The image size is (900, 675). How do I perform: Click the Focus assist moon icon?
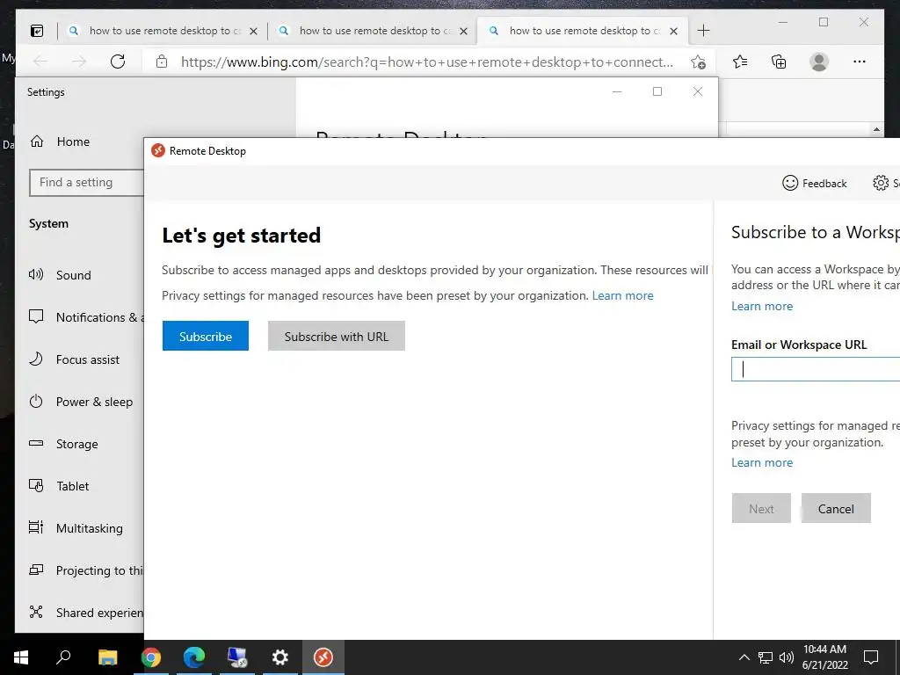[36, 359]
